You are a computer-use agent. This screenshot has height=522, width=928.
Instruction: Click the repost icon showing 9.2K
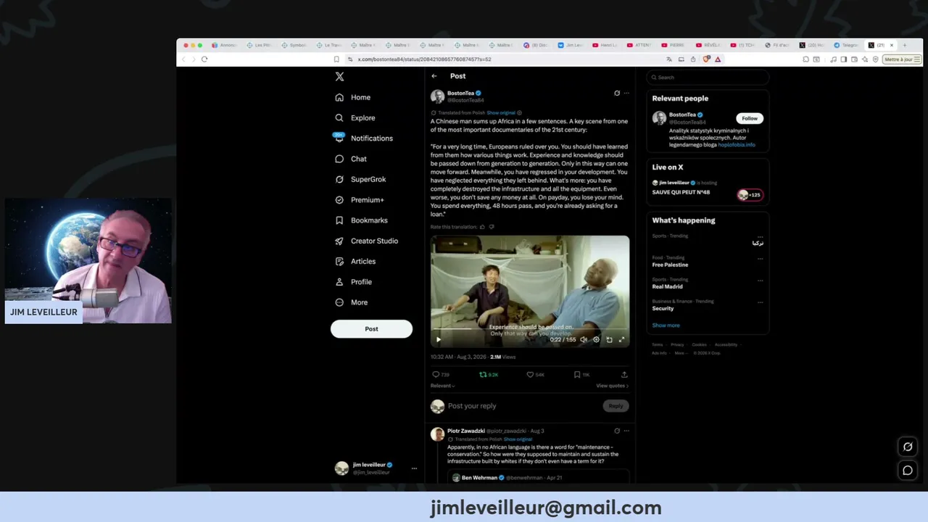(x=483, y=375)
